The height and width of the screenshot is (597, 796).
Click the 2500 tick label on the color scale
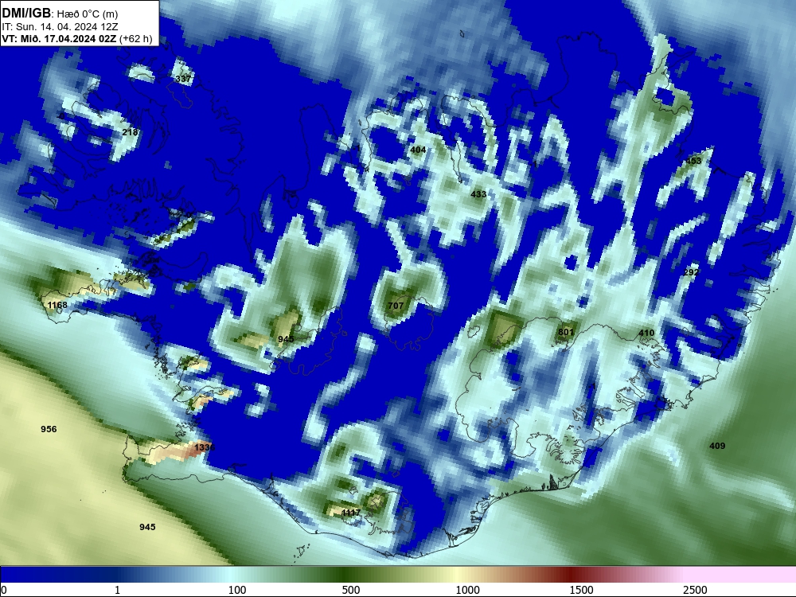point(695,590)
